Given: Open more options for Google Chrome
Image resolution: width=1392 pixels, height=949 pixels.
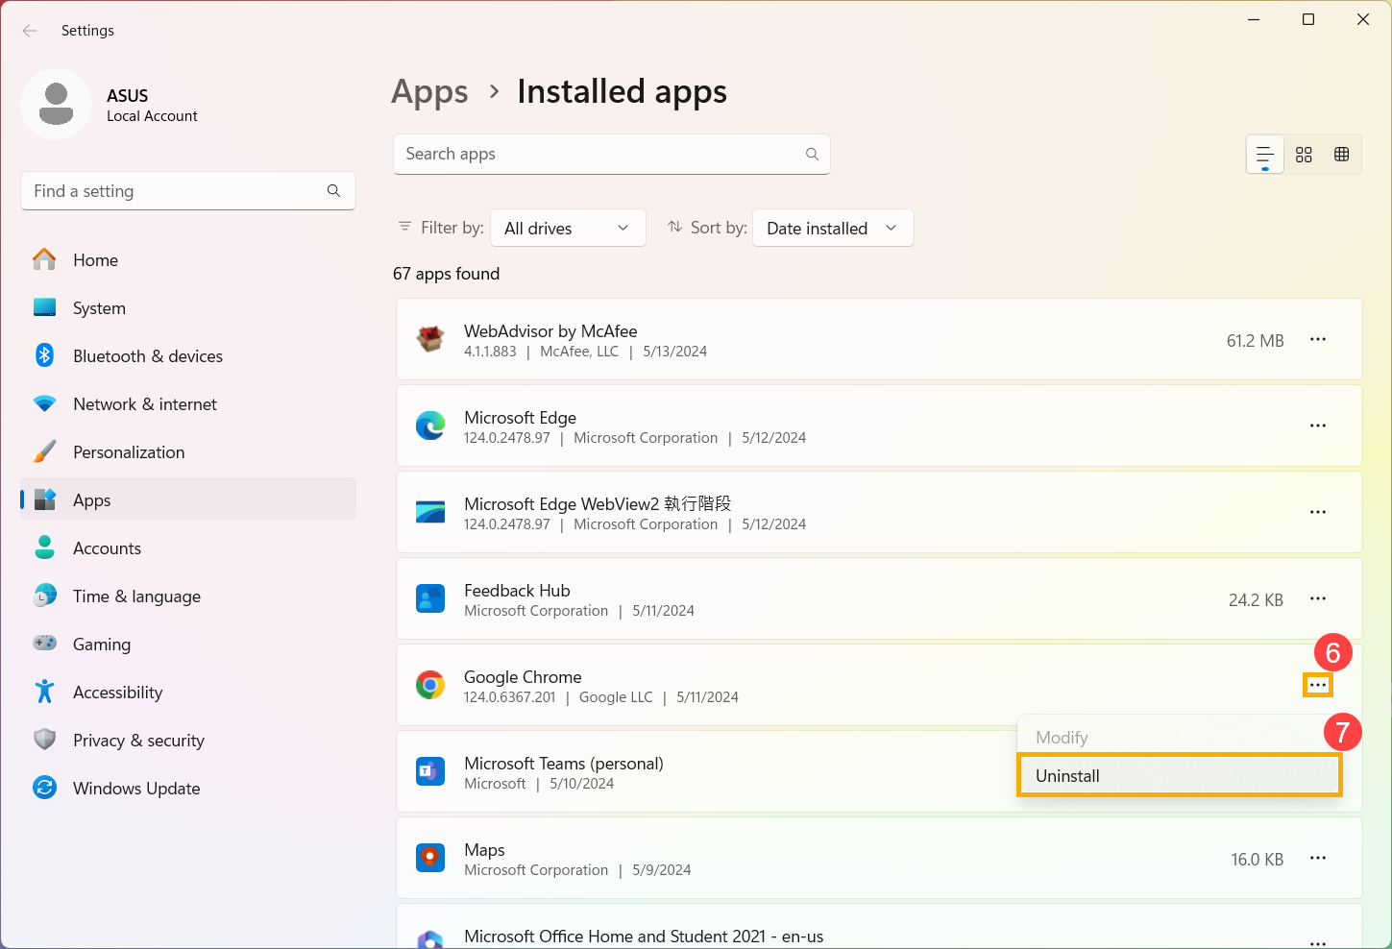Looking at the screenshot, I should pos(1318,685).
